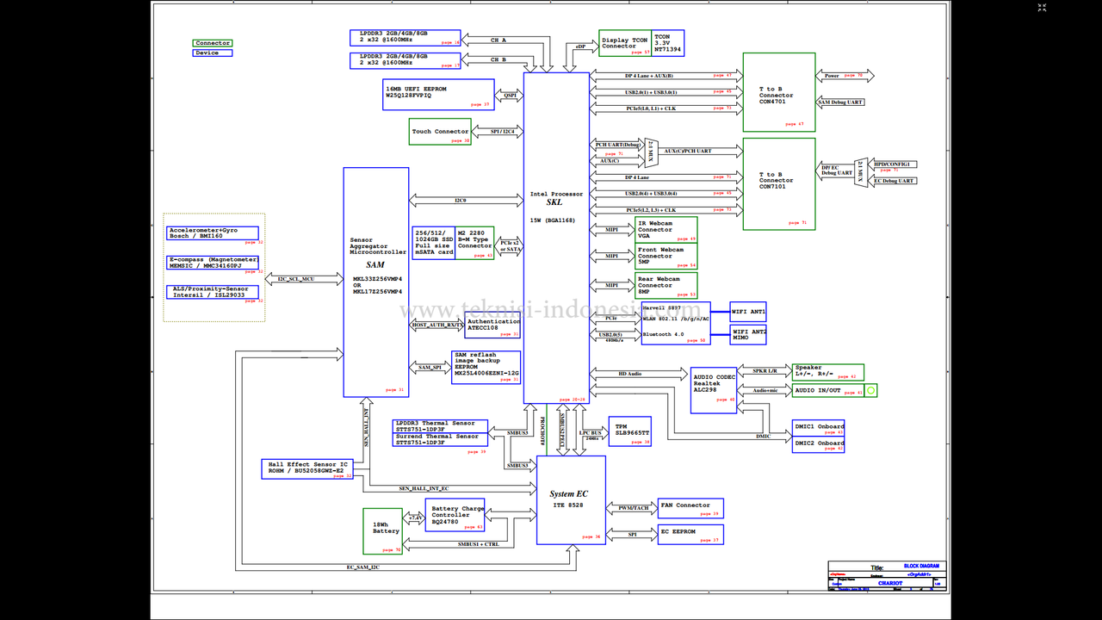The width and height of the screenshot is (1102, 620).
Task: Click the I2C_SCL_MCU label
Action: point(295,279)
